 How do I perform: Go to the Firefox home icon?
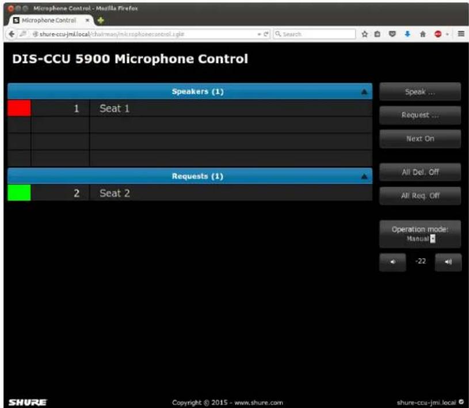tap(422, 34)
